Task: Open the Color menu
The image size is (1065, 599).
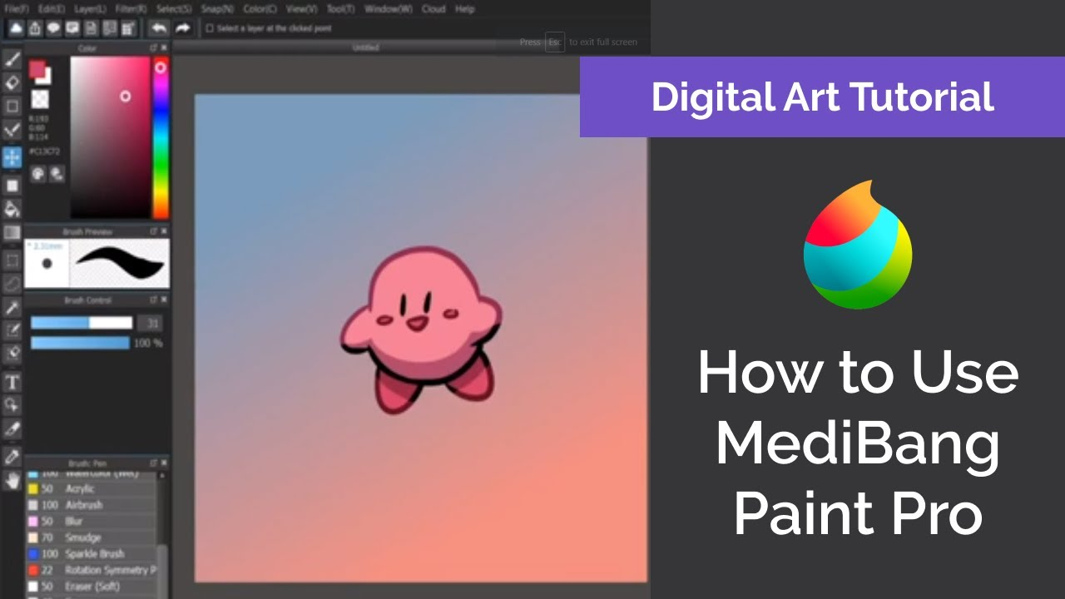Action: click(260, 9)
